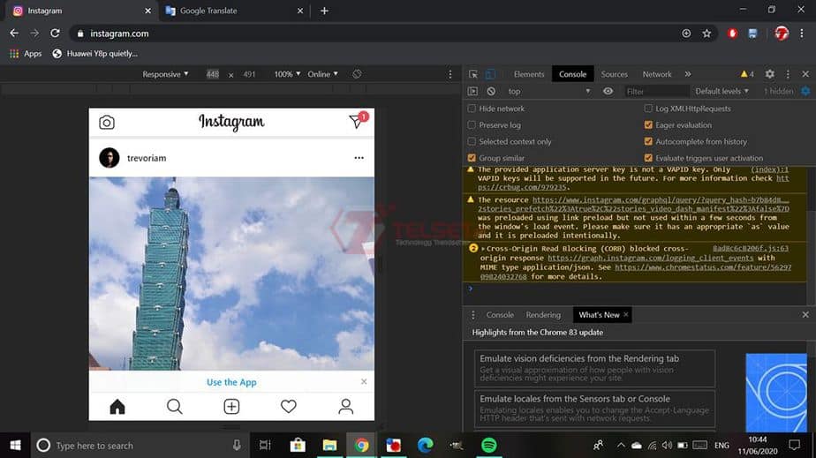Open the profile icon in bottom navigation
This screenshot has width=816, height=458.
tap(345, 407)
